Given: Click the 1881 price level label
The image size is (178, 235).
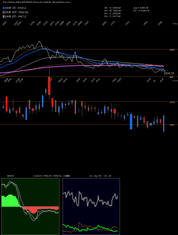Looking at the screenshot, I should click(x=172, y=125).
